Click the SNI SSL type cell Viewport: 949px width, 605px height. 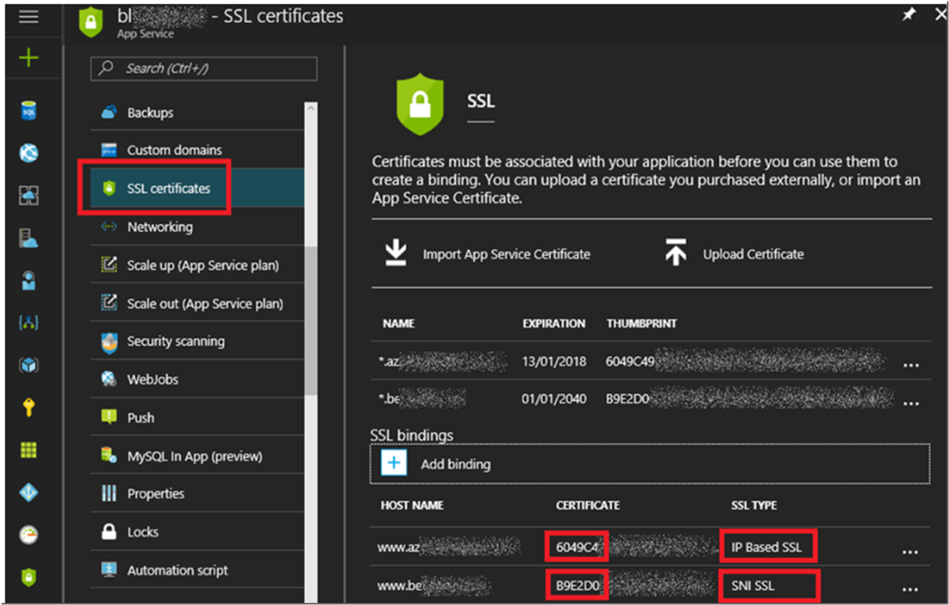click(753, 586)
